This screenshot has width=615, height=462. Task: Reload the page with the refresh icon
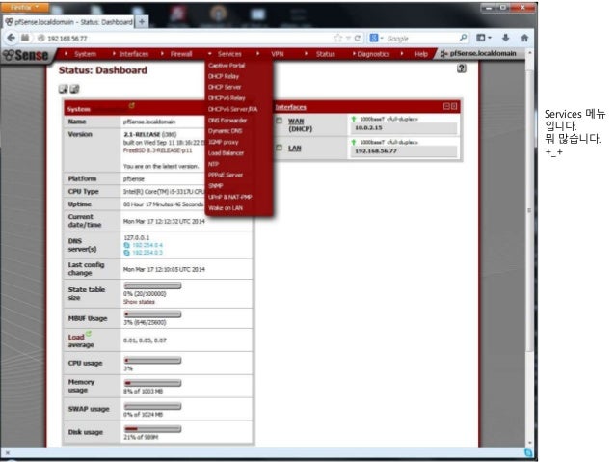(x=358, y=38)
